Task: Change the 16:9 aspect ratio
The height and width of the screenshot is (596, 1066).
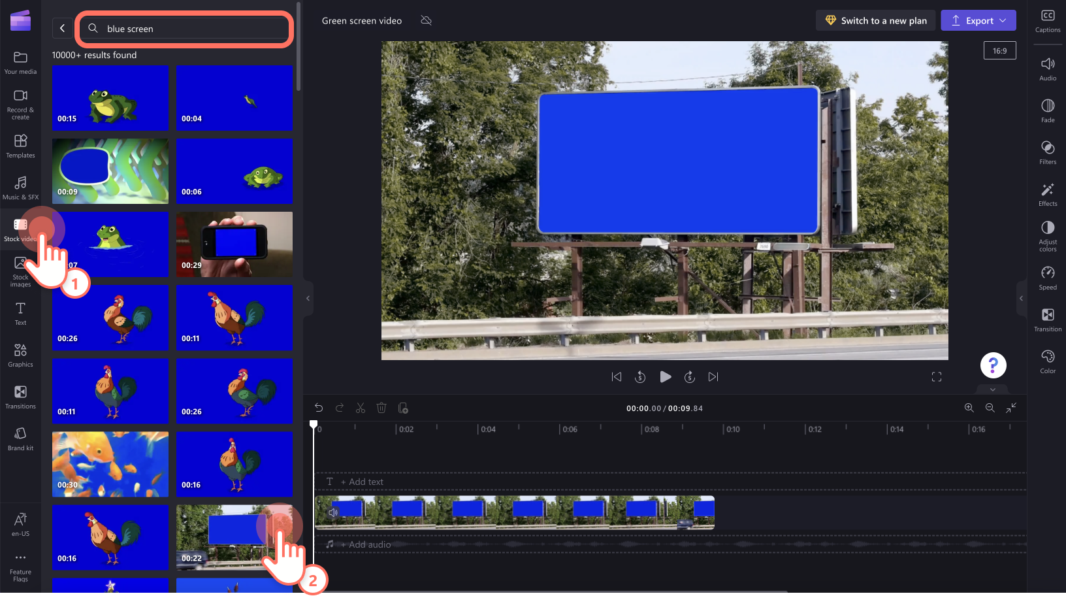Action: click(x=999, y=51)
